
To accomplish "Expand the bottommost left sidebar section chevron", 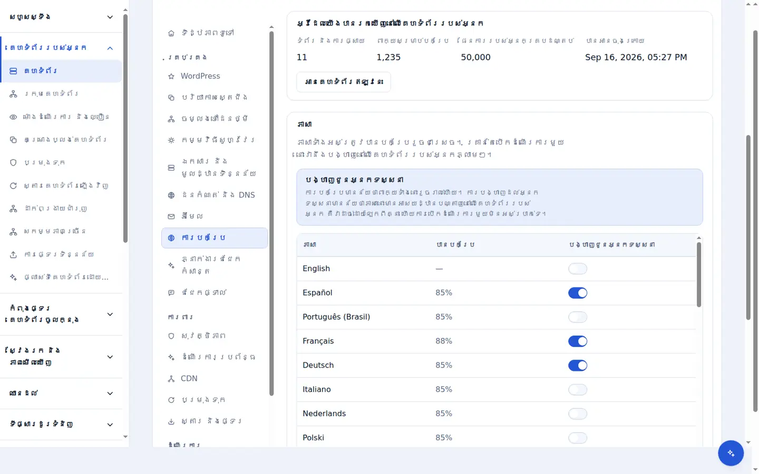I will coord(110,424).
